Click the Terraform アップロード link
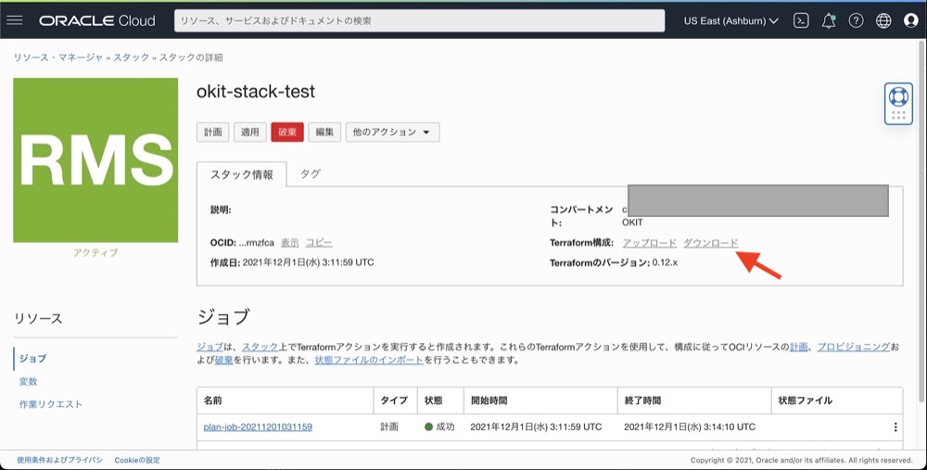 [649, 243]
